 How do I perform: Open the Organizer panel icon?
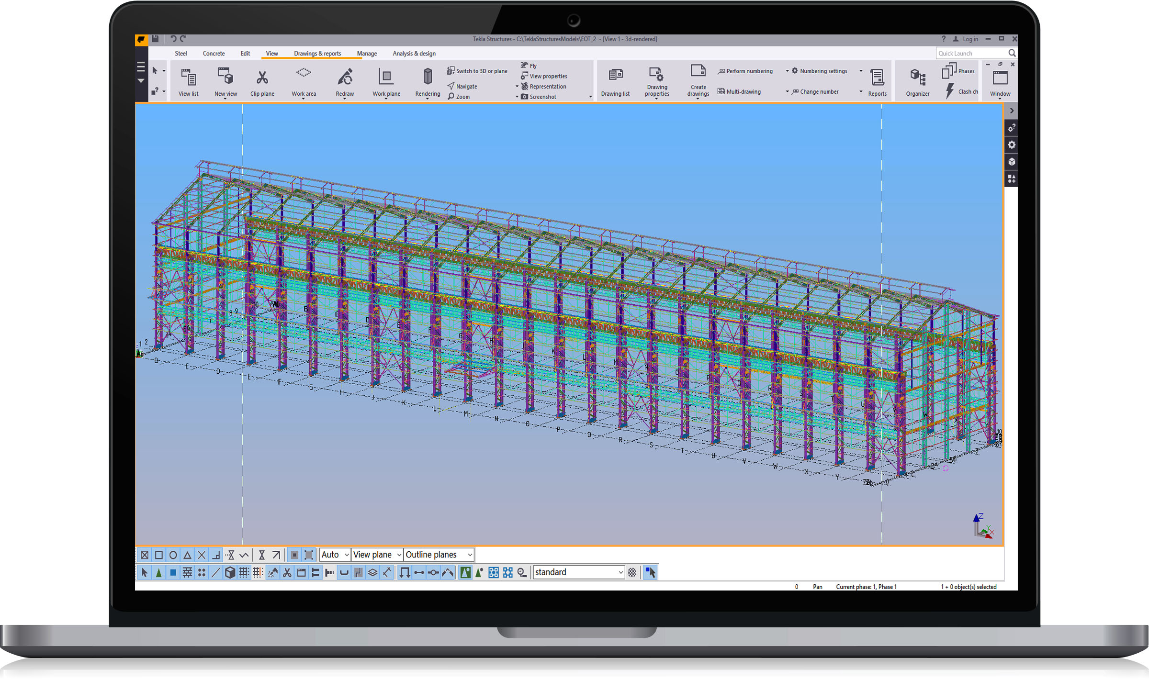(917, 78)
